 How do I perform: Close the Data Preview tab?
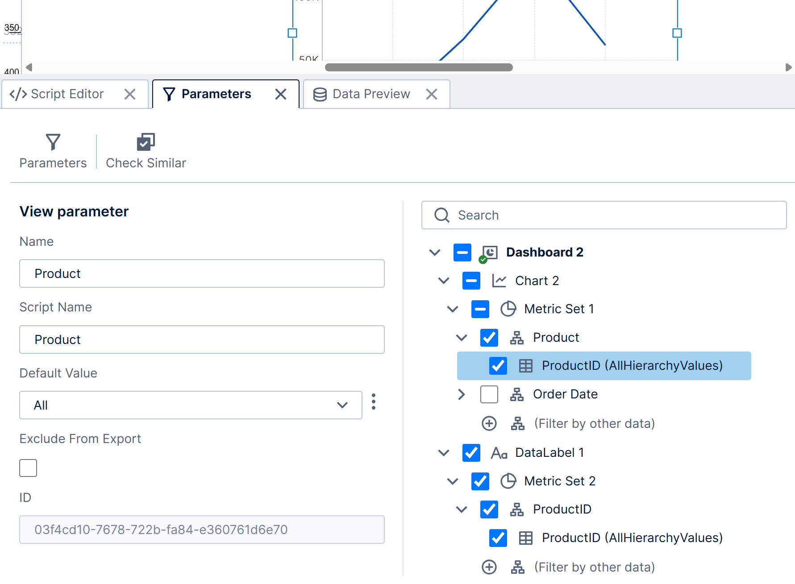point(432,94)
